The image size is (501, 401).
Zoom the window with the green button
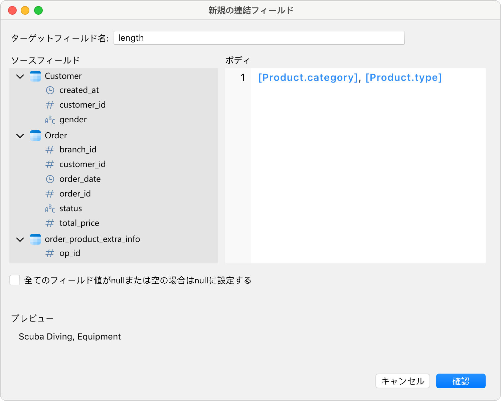tap(38, 10)
